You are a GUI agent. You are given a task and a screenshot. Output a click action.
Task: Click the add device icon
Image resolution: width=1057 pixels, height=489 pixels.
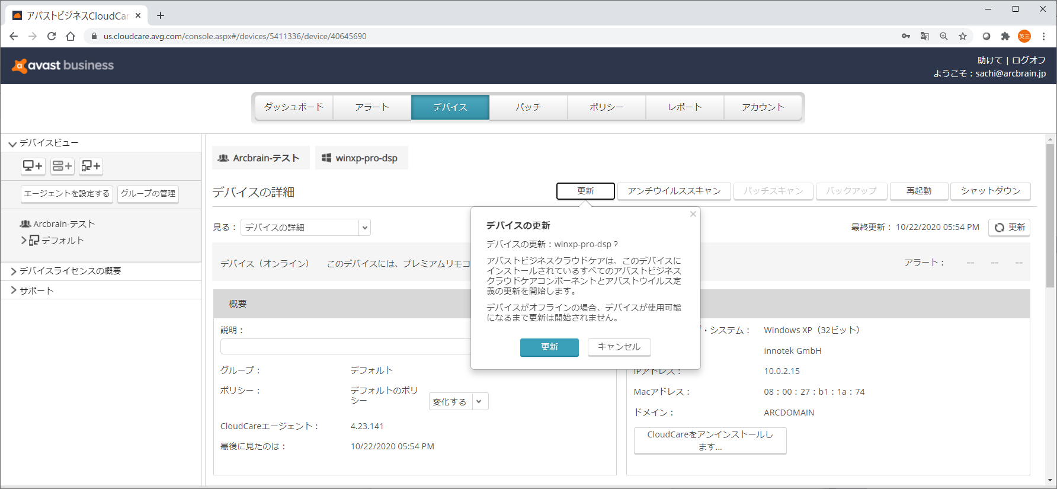pos(33,166)
